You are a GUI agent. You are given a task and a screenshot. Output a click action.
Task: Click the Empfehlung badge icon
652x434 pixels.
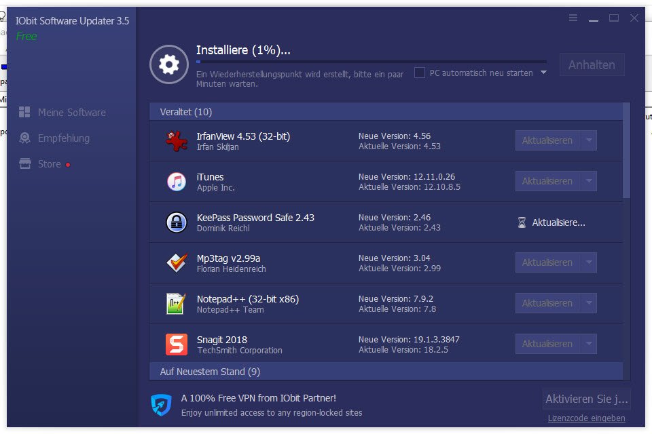tap(24, 138)
